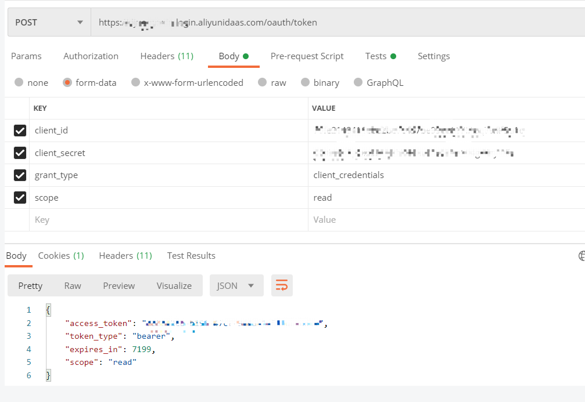Uncheck the client_id row checkbox

(20, 131)
